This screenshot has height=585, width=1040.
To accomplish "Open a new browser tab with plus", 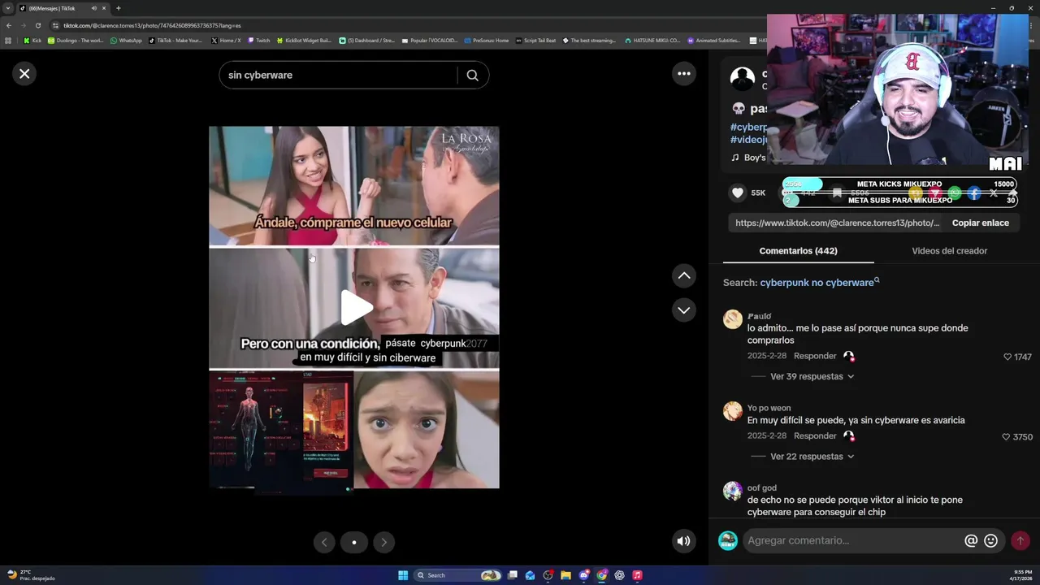I will click(118, 8).
